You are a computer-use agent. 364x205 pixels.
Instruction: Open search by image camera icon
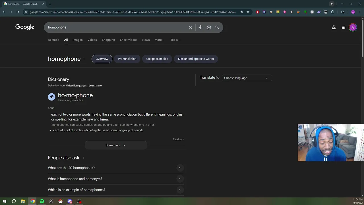[209, 27]
